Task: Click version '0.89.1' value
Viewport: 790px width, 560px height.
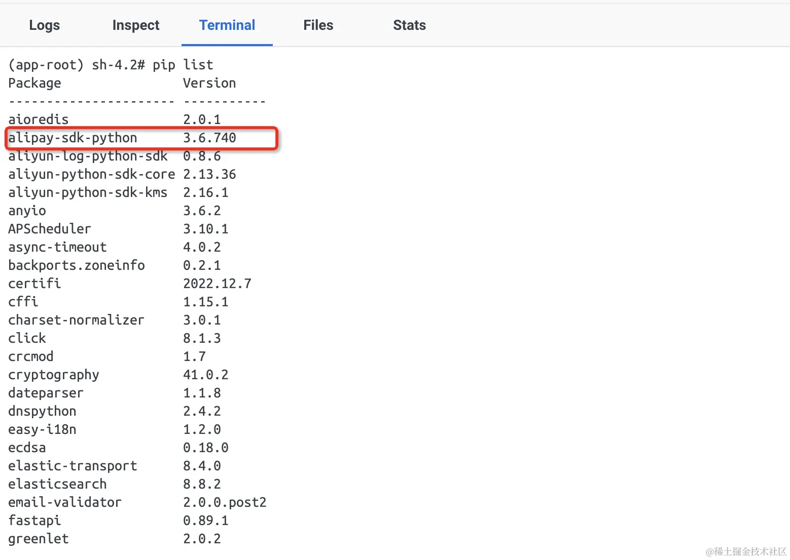Action: click(206, 521)
